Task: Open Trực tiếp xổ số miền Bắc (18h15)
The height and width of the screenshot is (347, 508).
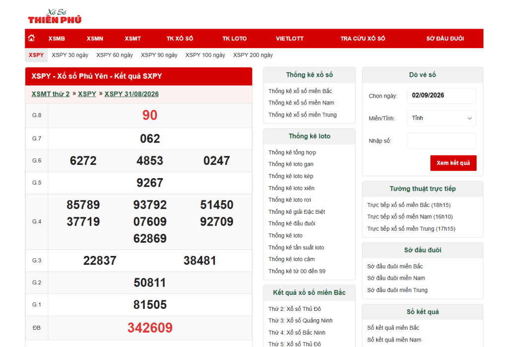Action: [409, 205]
